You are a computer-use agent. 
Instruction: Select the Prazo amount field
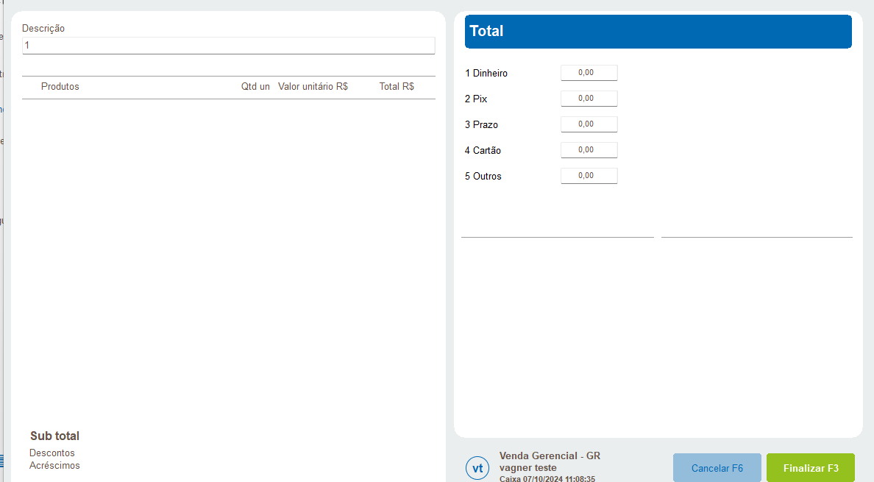point(589,124)
